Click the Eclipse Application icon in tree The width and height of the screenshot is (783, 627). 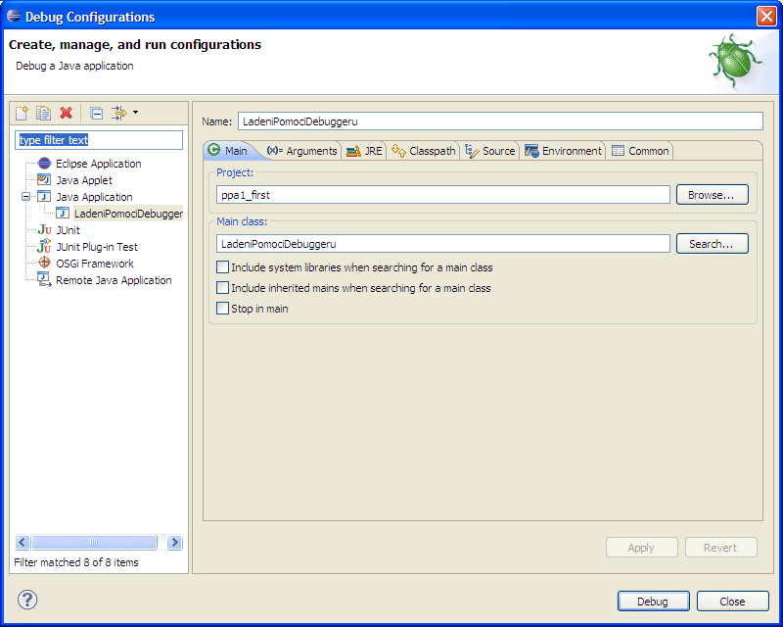pyautogui.click(x=44, y=163)
